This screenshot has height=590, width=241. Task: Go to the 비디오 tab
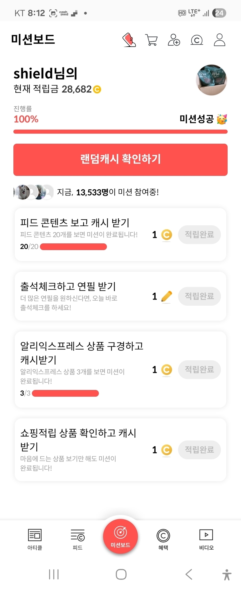click(x=206, y=539)
